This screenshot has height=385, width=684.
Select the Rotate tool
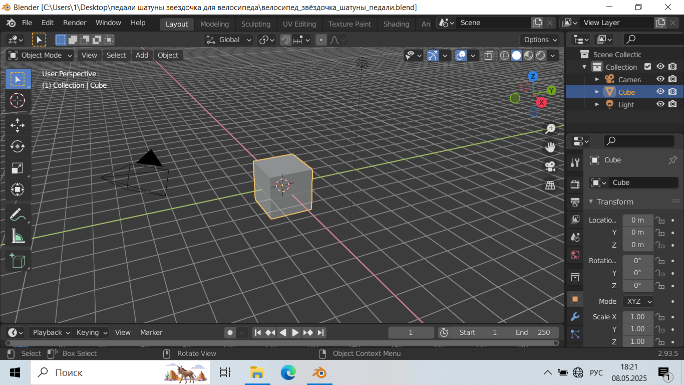click(18, 146)
